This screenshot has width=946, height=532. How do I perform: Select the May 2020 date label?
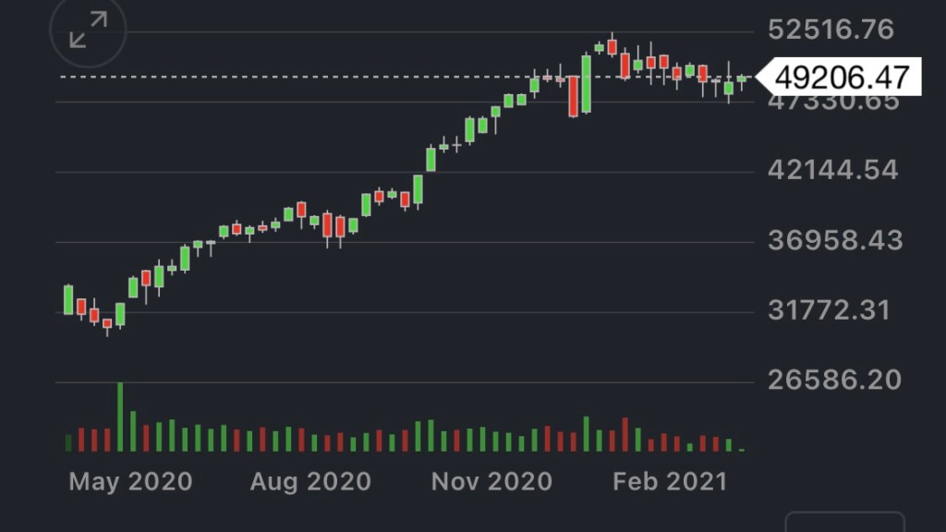click(x=130, y=481)
